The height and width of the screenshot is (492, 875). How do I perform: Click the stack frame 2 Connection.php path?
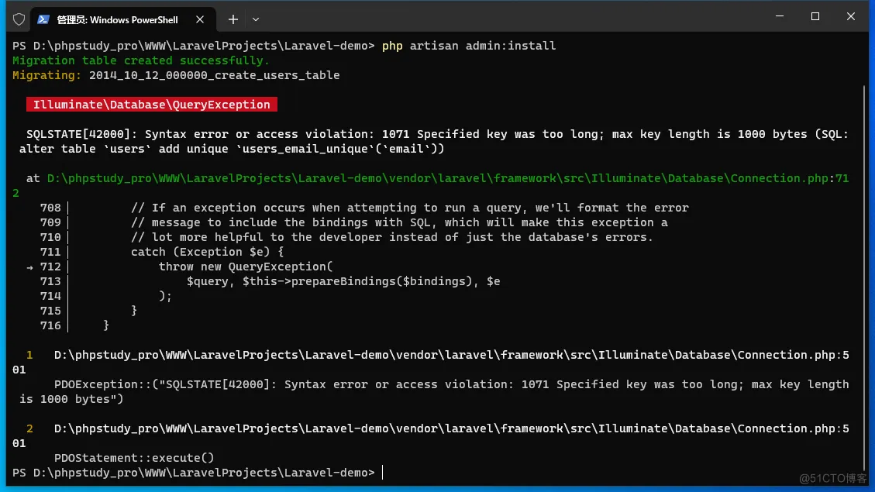coord(451,428)
